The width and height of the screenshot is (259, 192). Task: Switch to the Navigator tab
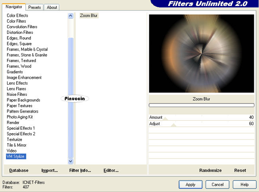[14, 7]
